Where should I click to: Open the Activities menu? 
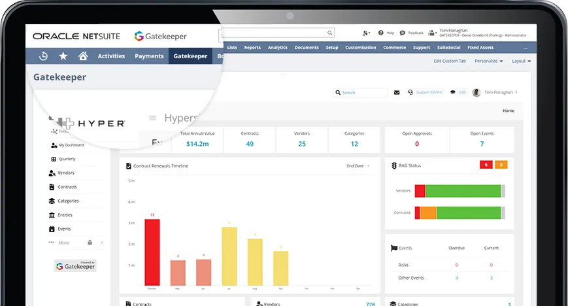tap(111, 56)
